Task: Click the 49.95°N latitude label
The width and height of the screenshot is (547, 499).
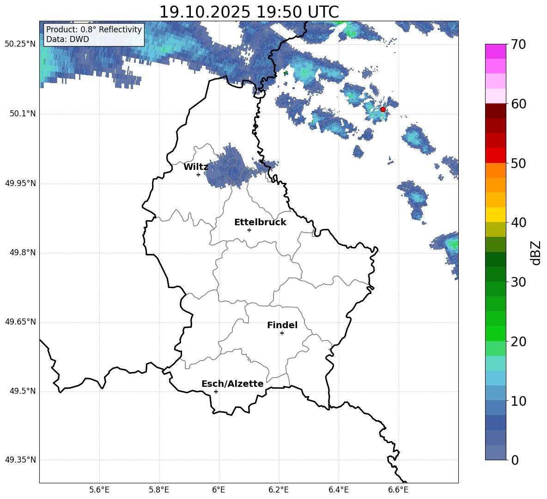Action: 20,183
